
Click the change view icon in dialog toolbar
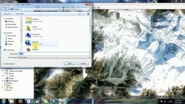coord(80,14)
